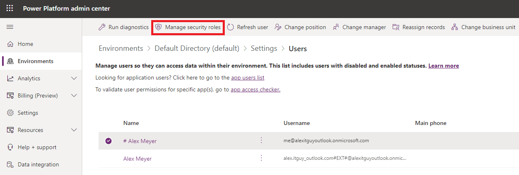The height and width of the screenshot is (175, 519).
Task: Click the Power Platform admin center title
Action: pos(67,9)
